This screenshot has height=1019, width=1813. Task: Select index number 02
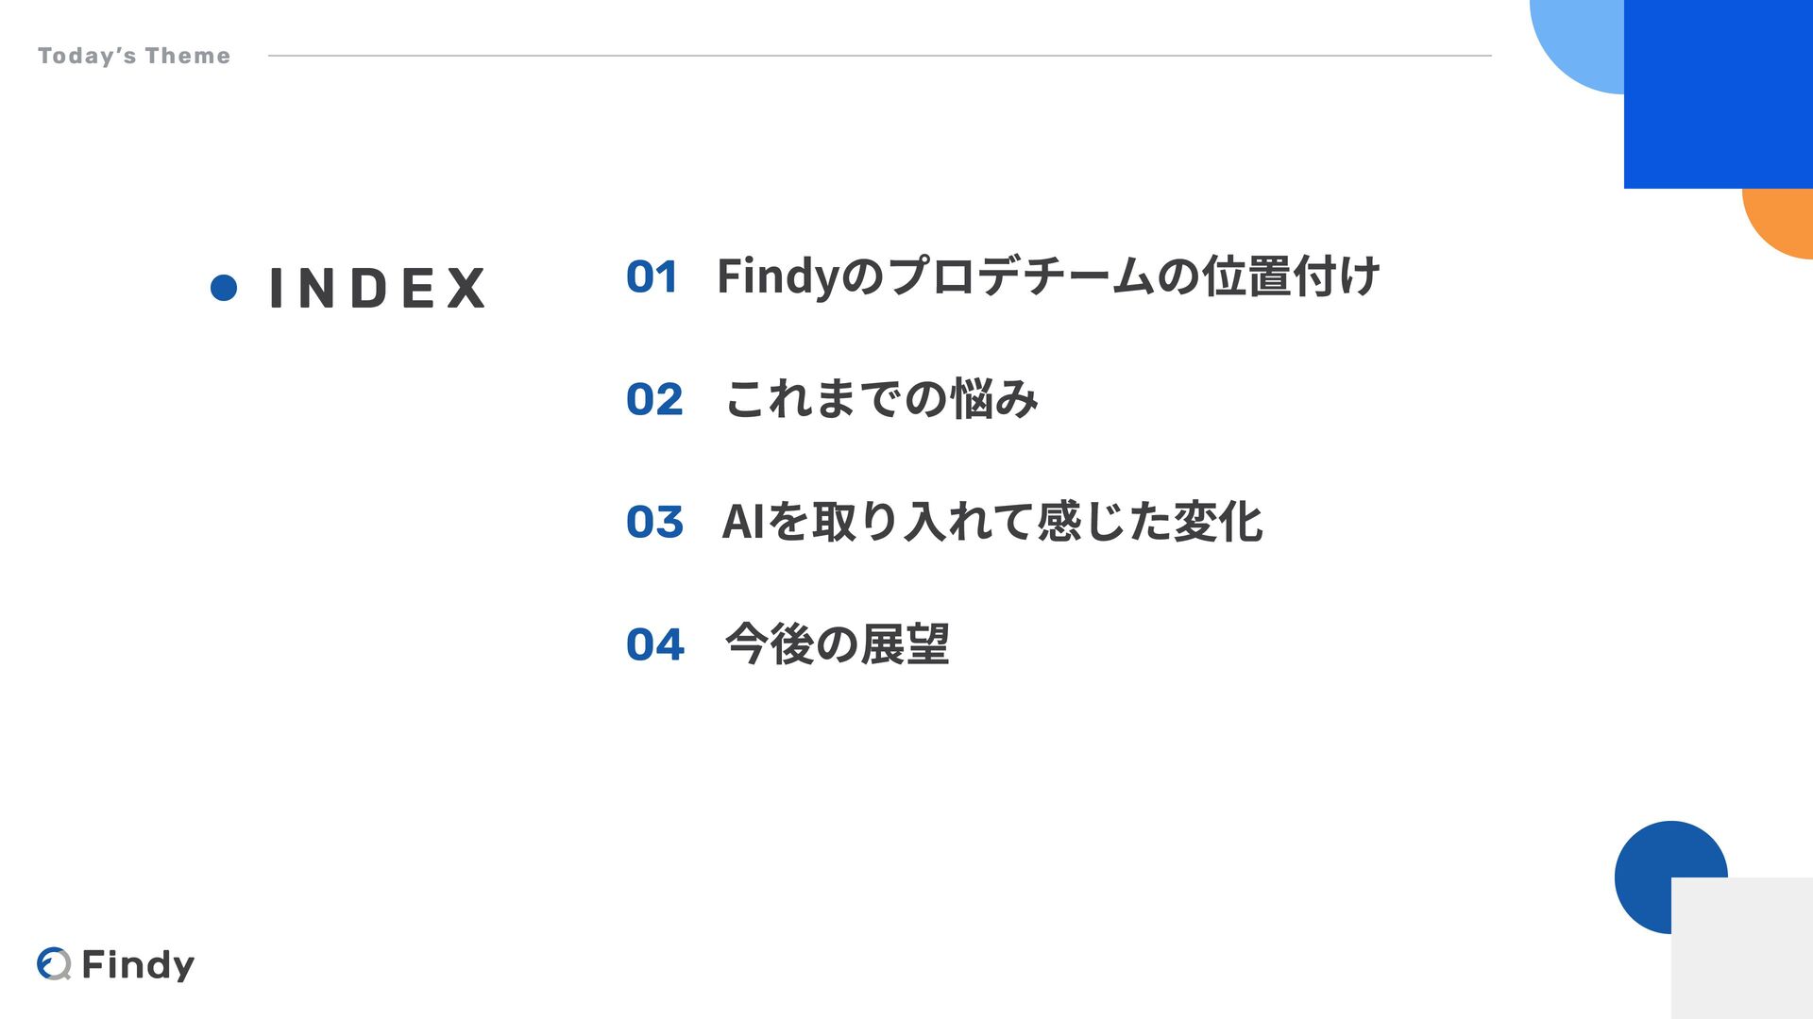(x=654, y=399)
